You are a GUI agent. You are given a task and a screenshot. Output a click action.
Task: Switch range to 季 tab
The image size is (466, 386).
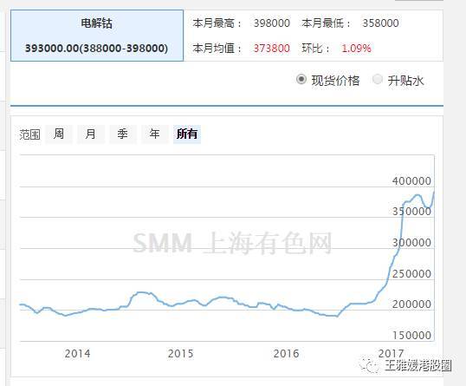123,134
